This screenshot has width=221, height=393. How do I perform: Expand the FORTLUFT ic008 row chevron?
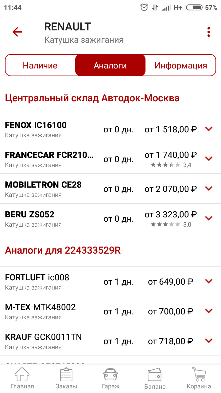[x=209, y=281]
